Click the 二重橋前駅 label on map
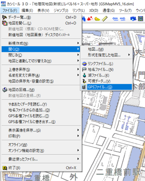This screenshot has height=181, width=145. [119, 172]
